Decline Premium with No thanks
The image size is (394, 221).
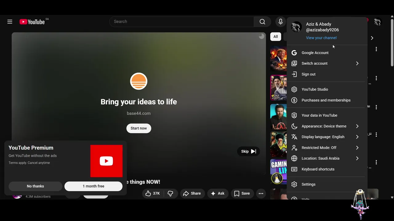pyautogui.click(x=35, y=186)
